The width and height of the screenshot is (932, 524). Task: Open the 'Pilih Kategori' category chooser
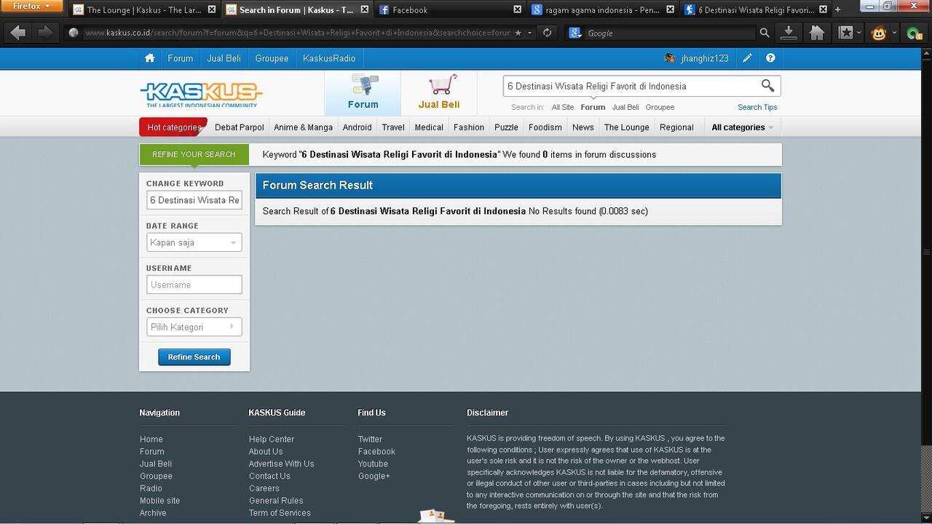click(x=194, y=327)
